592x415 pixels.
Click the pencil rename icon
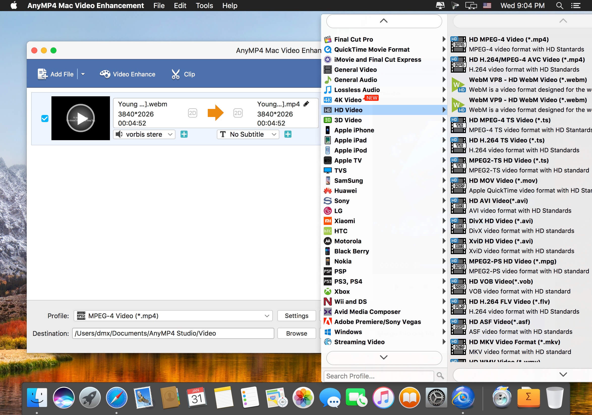click(x=306, y=104)
